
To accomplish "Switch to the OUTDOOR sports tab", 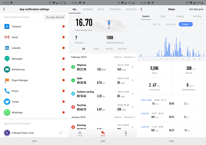I will click(x=131, y=9).
